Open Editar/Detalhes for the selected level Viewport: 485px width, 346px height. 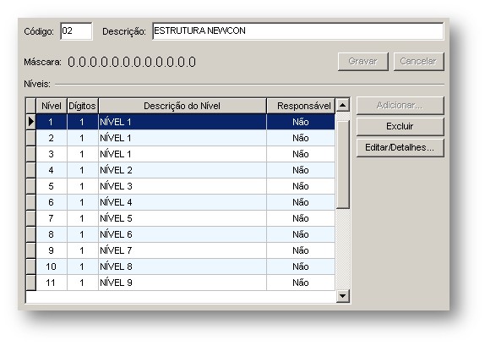400,147
